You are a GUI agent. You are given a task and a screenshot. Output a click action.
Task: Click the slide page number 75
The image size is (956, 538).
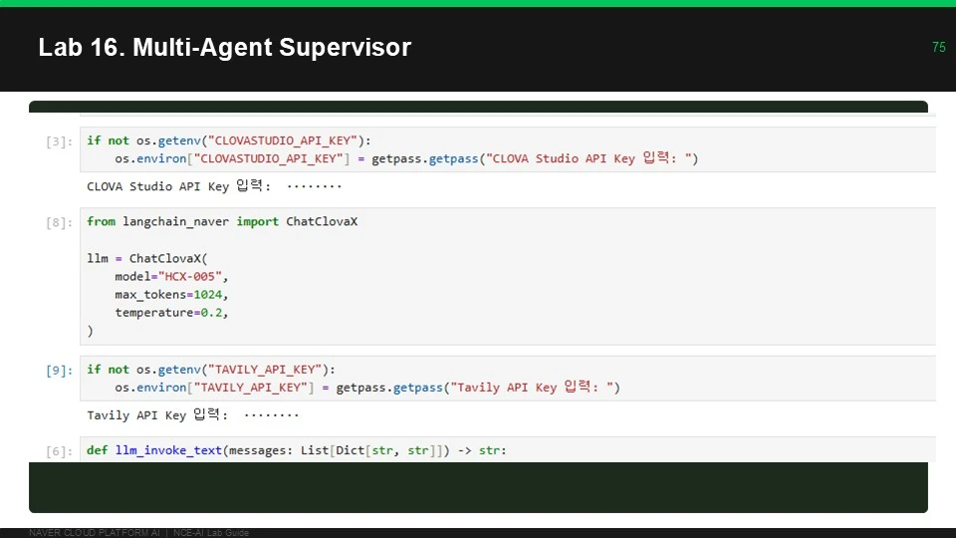pyautogui.click(x=938, y=47)
